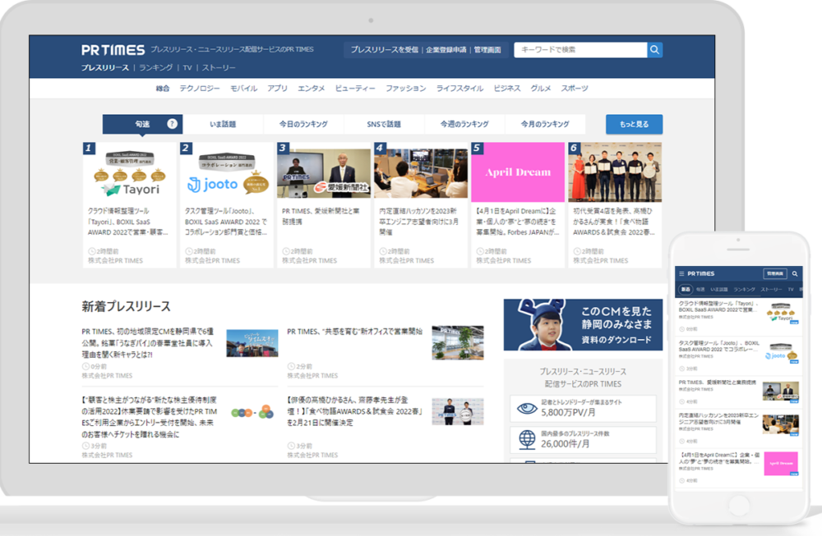
Task: Tap the search icon in the mobile header
Action: coord(795,274)
